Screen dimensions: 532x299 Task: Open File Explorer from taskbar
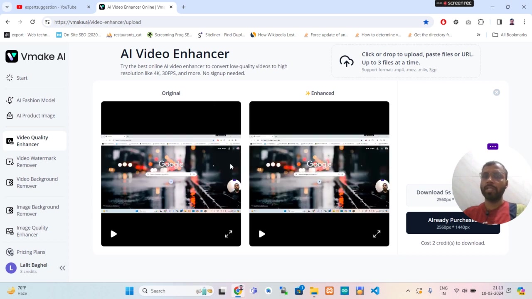(x=314, y=291)
